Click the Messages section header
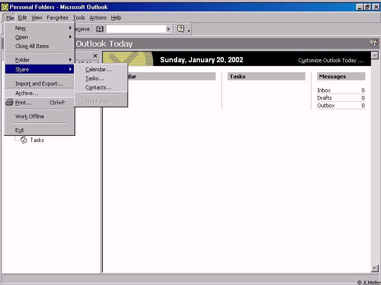Image resolution: width=381 pixels, height=285 pixels. point(341,76)
